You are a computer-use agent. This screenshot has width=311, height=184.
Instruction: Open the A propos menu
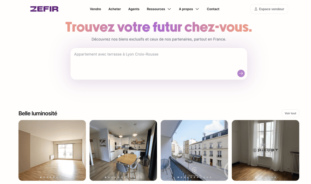point(186,9)
